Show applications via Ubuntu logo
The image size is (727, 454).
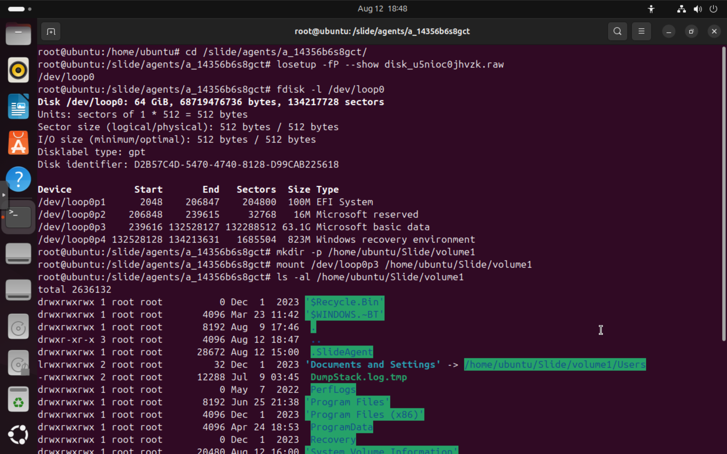pos(18,435)
